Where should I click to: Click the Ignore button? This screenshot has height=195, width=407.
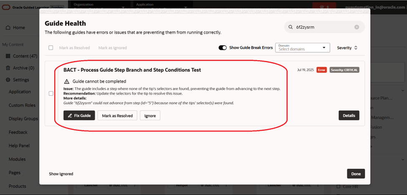(x=150, y=116)
